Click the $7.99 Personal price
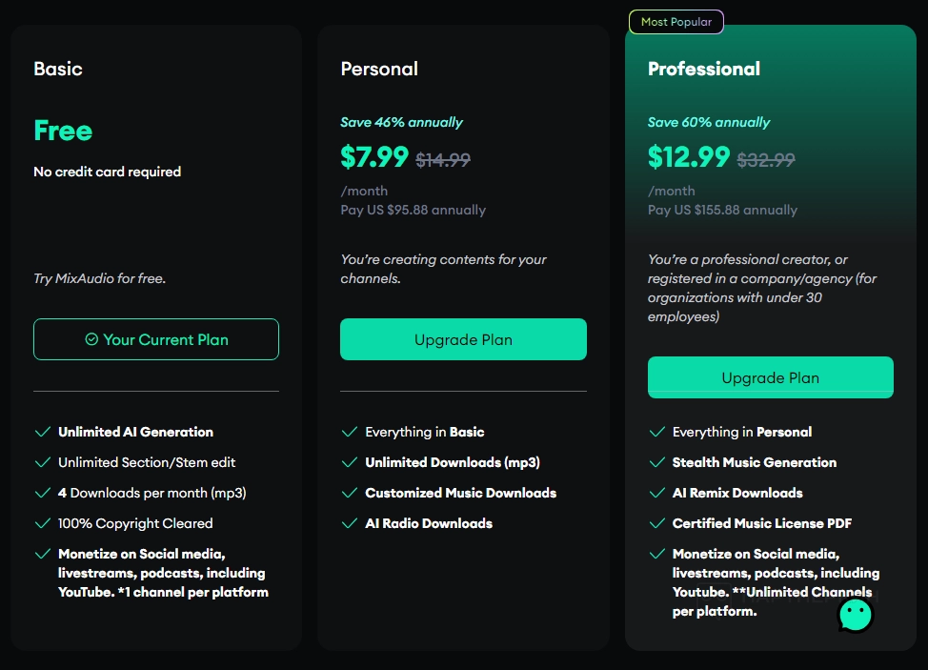The height and width of the screenshot is (670, 928). (x=374, y=156)
